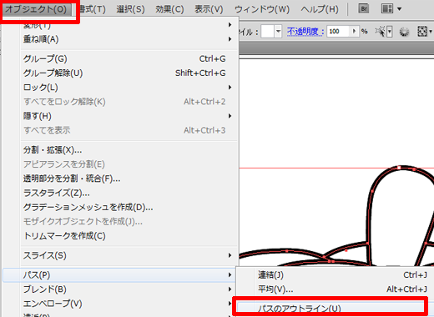Open the 書式(T) menu
The width and height of the screenshot is (434, 317).
tap(93, 9)
